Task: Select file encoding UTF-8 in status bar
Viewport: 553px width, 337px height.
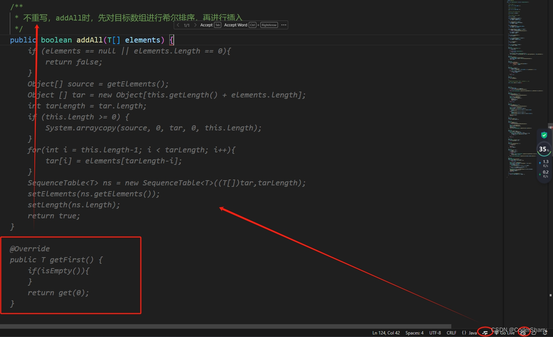Action: tap(435, 333)
